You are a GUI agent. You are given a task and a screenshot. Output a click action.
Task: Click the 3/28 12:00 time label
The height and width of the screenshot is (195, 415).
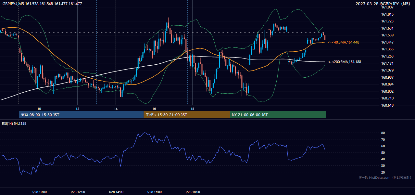pyautogui.click(x=77, y=192)
